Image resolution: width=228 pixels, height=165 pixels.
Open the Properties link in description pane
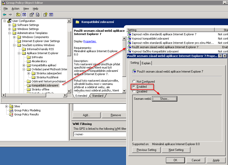coord(90,41)
